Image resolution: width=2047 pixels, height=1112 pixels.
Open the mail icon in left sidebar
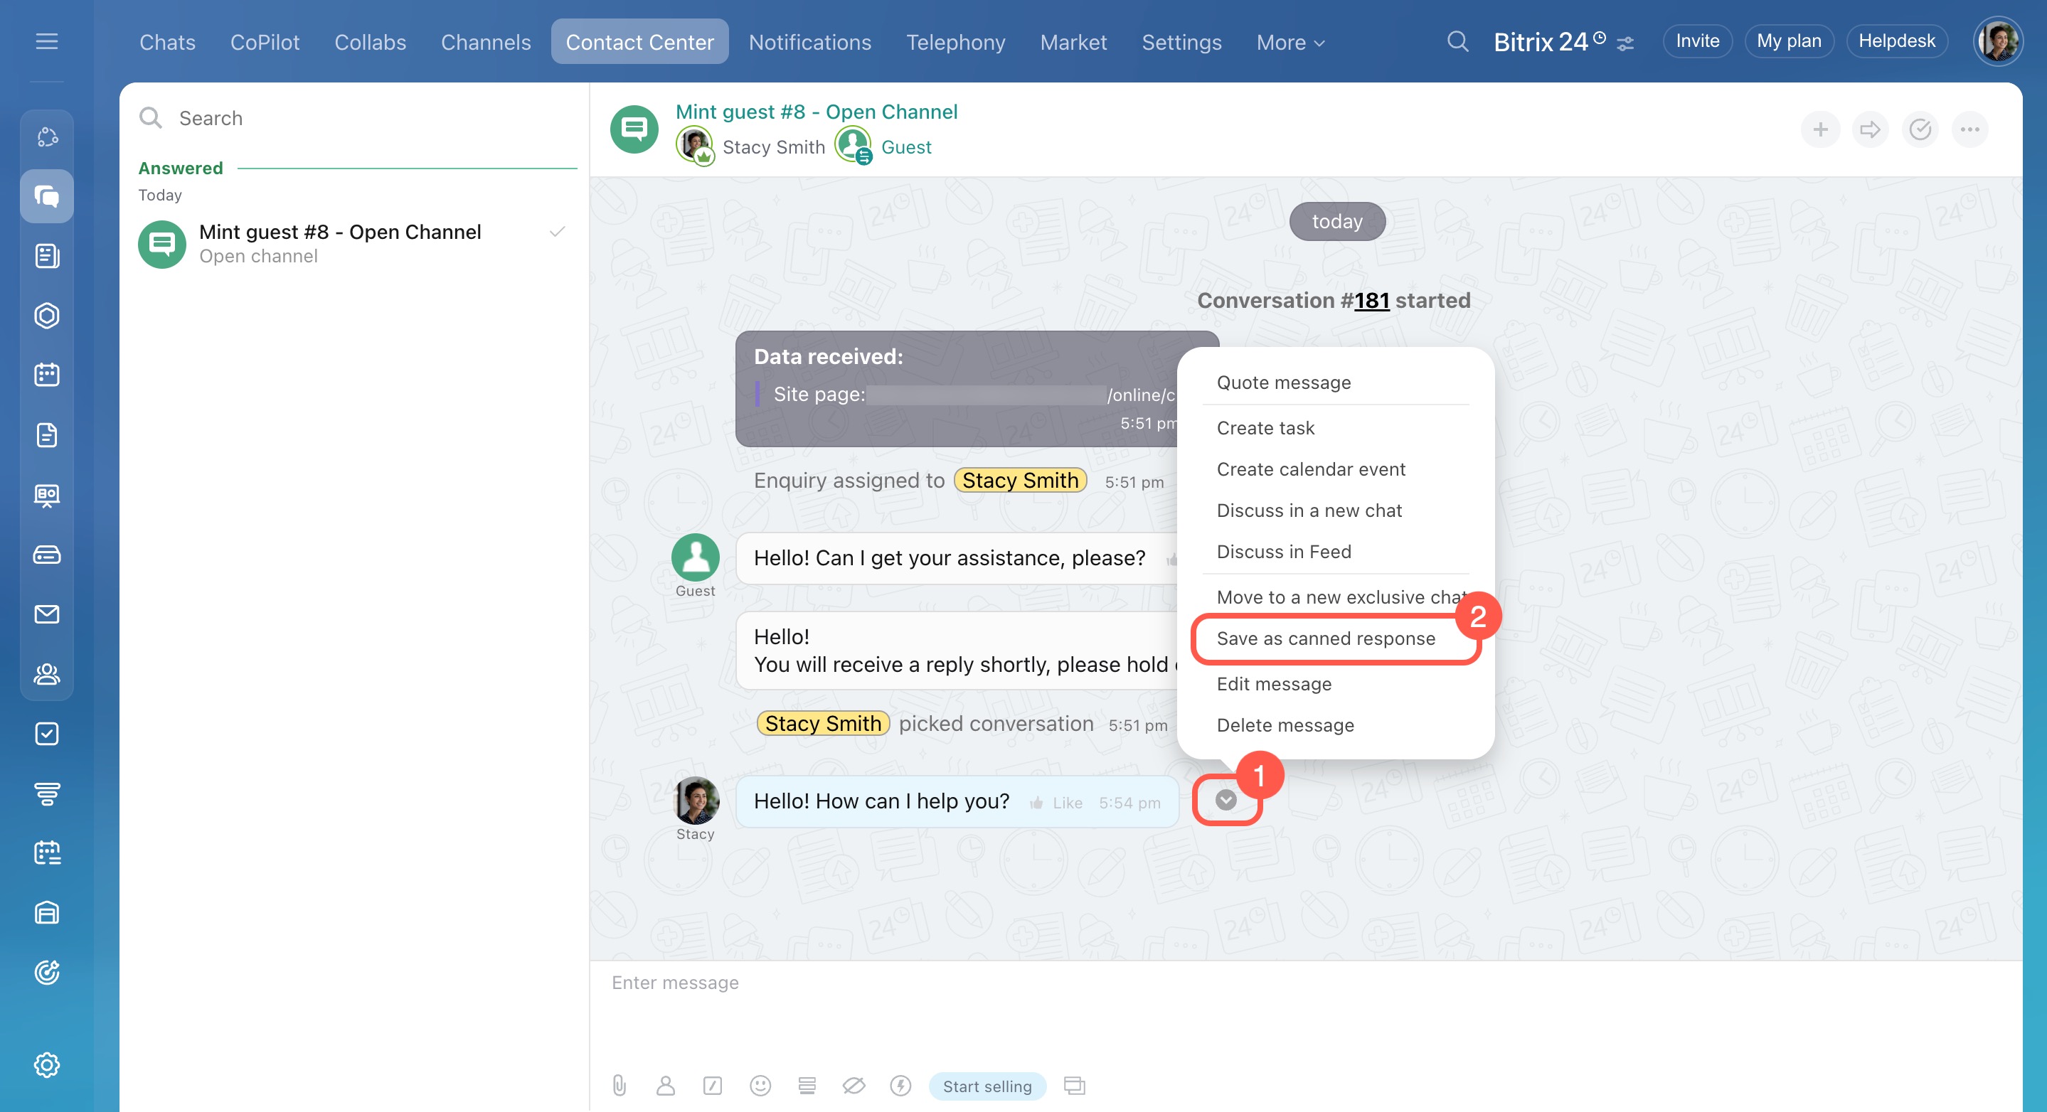tap(47, 614)
